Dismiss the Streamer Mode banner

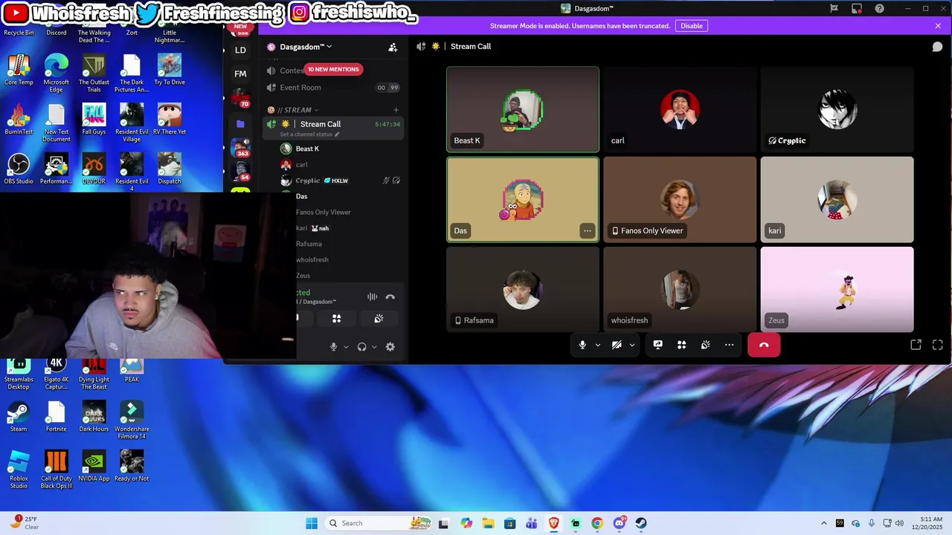(938, 26)
